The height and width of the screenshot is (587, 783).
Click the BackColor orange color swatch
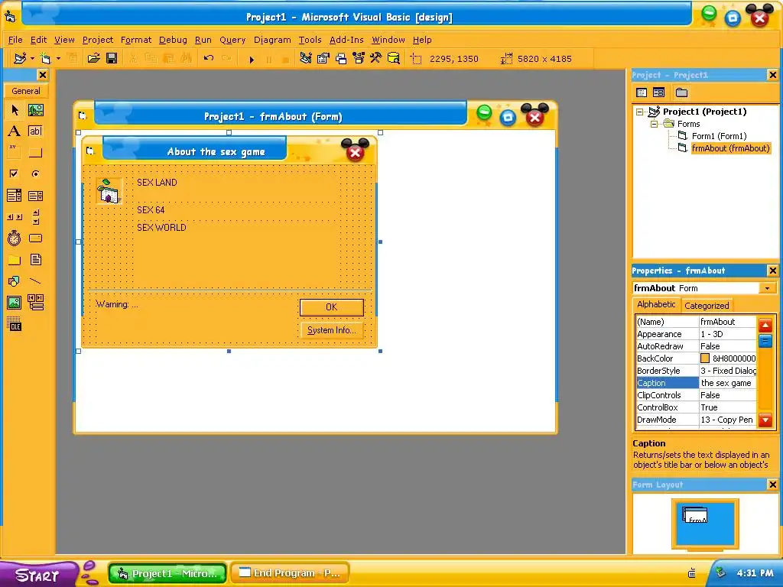pyautogui.click(x=704, y=358)
